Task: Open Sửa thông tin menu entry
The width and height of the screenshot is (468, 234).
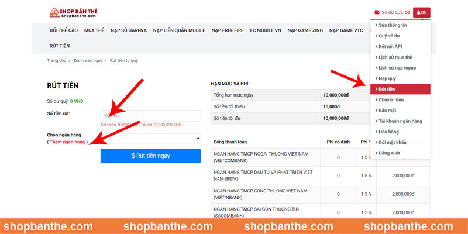Action: [x=400, y=25]
